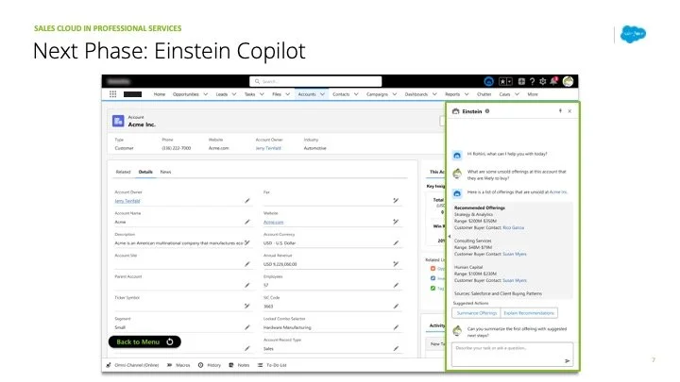Image resolution: width=680 pixels, height=382 pixels.
Task: Open the Help question mark icon
Action: (532, 81)
